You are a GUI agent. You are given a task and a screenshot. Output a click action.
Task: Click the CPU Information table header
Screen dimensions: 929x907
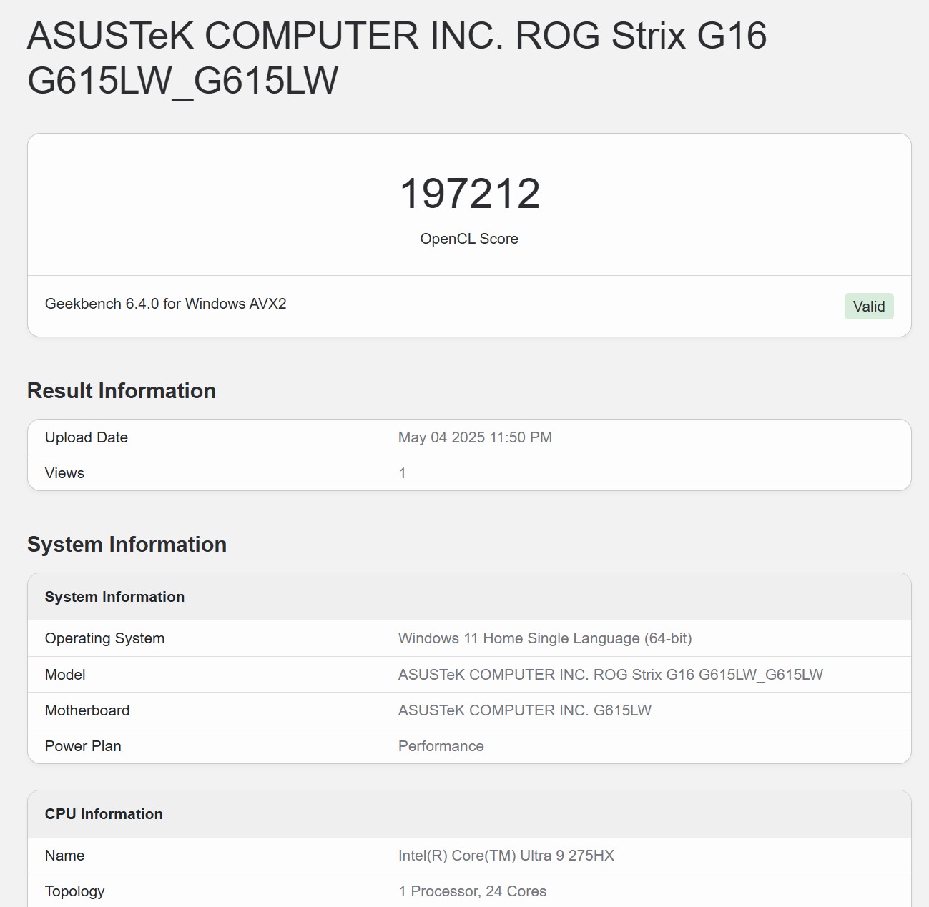pyautogui.click(x=104, y=814)
